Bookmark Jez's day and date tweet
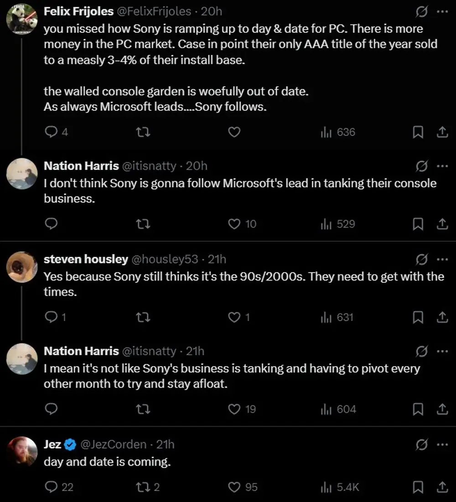Image resolution: width=456 pixels, height=502 pixels. pyautogui.click(x=418, y=487)
